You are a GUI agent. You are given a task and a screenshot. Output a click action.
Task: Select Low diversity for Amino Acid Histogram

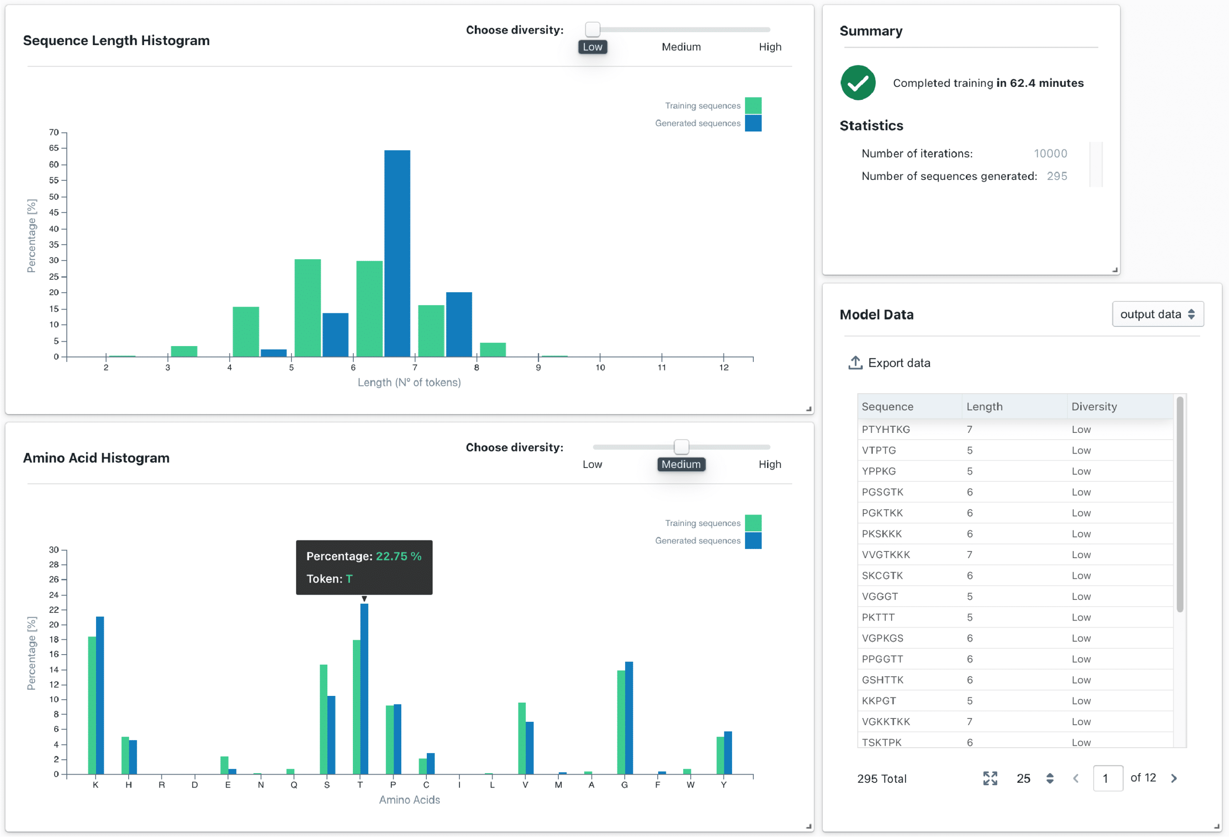592,464
